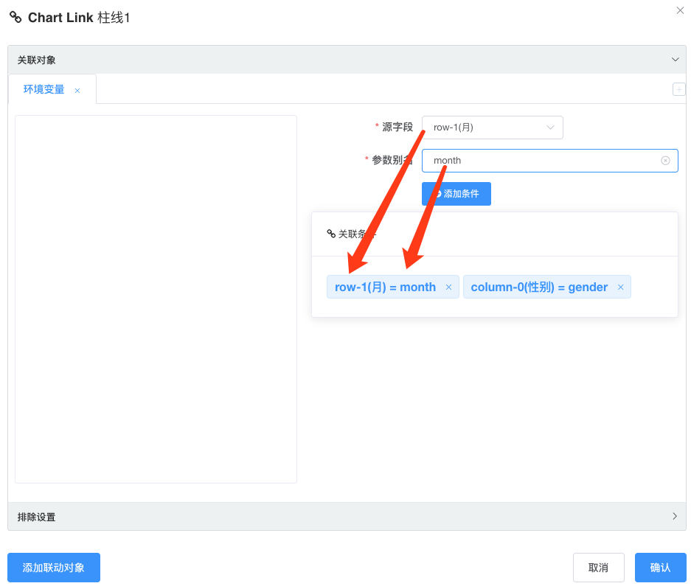Click the 添加联动对象 button
Viewport: 691px width, 586px height.
pos(54,568)
